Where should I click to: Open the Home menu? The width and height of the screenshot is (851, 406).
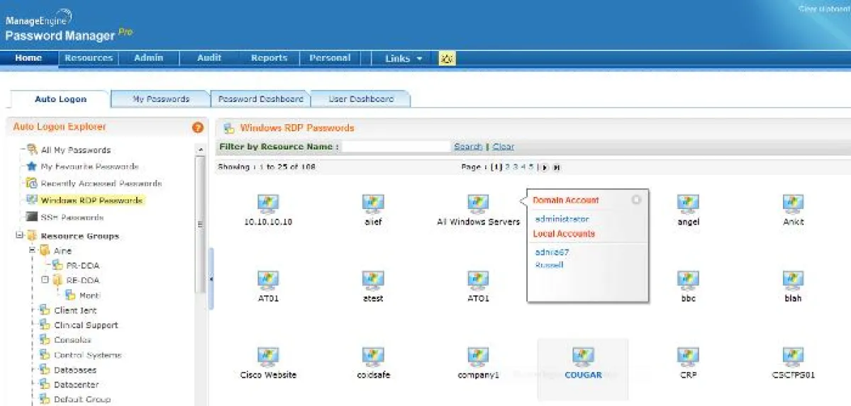point(28,58)
